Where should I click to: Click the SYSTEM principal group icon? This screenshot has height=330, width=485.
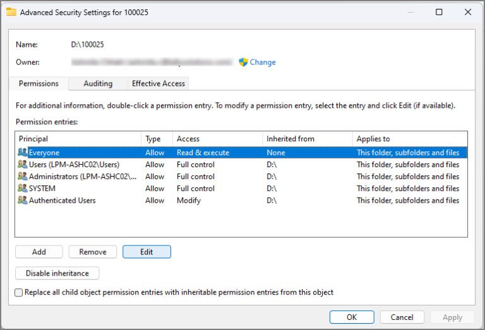(x=23, y=189)
